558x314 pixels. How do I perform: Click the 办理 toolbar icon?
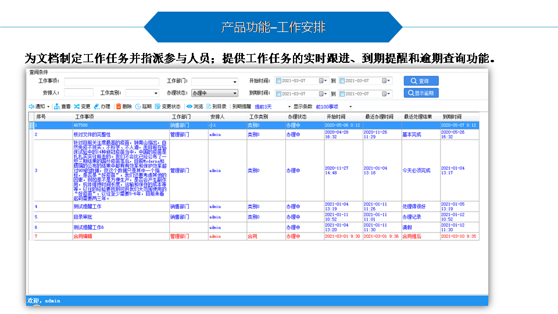pyautogui.click(x=96, y=106)
